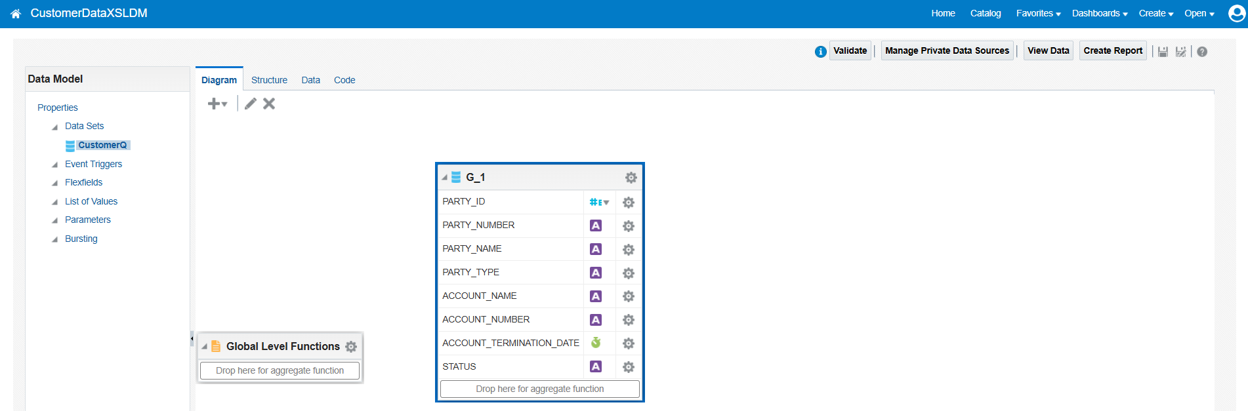
Task: Click the delete X icon in diagram toolbar
Action: point(269,104)
